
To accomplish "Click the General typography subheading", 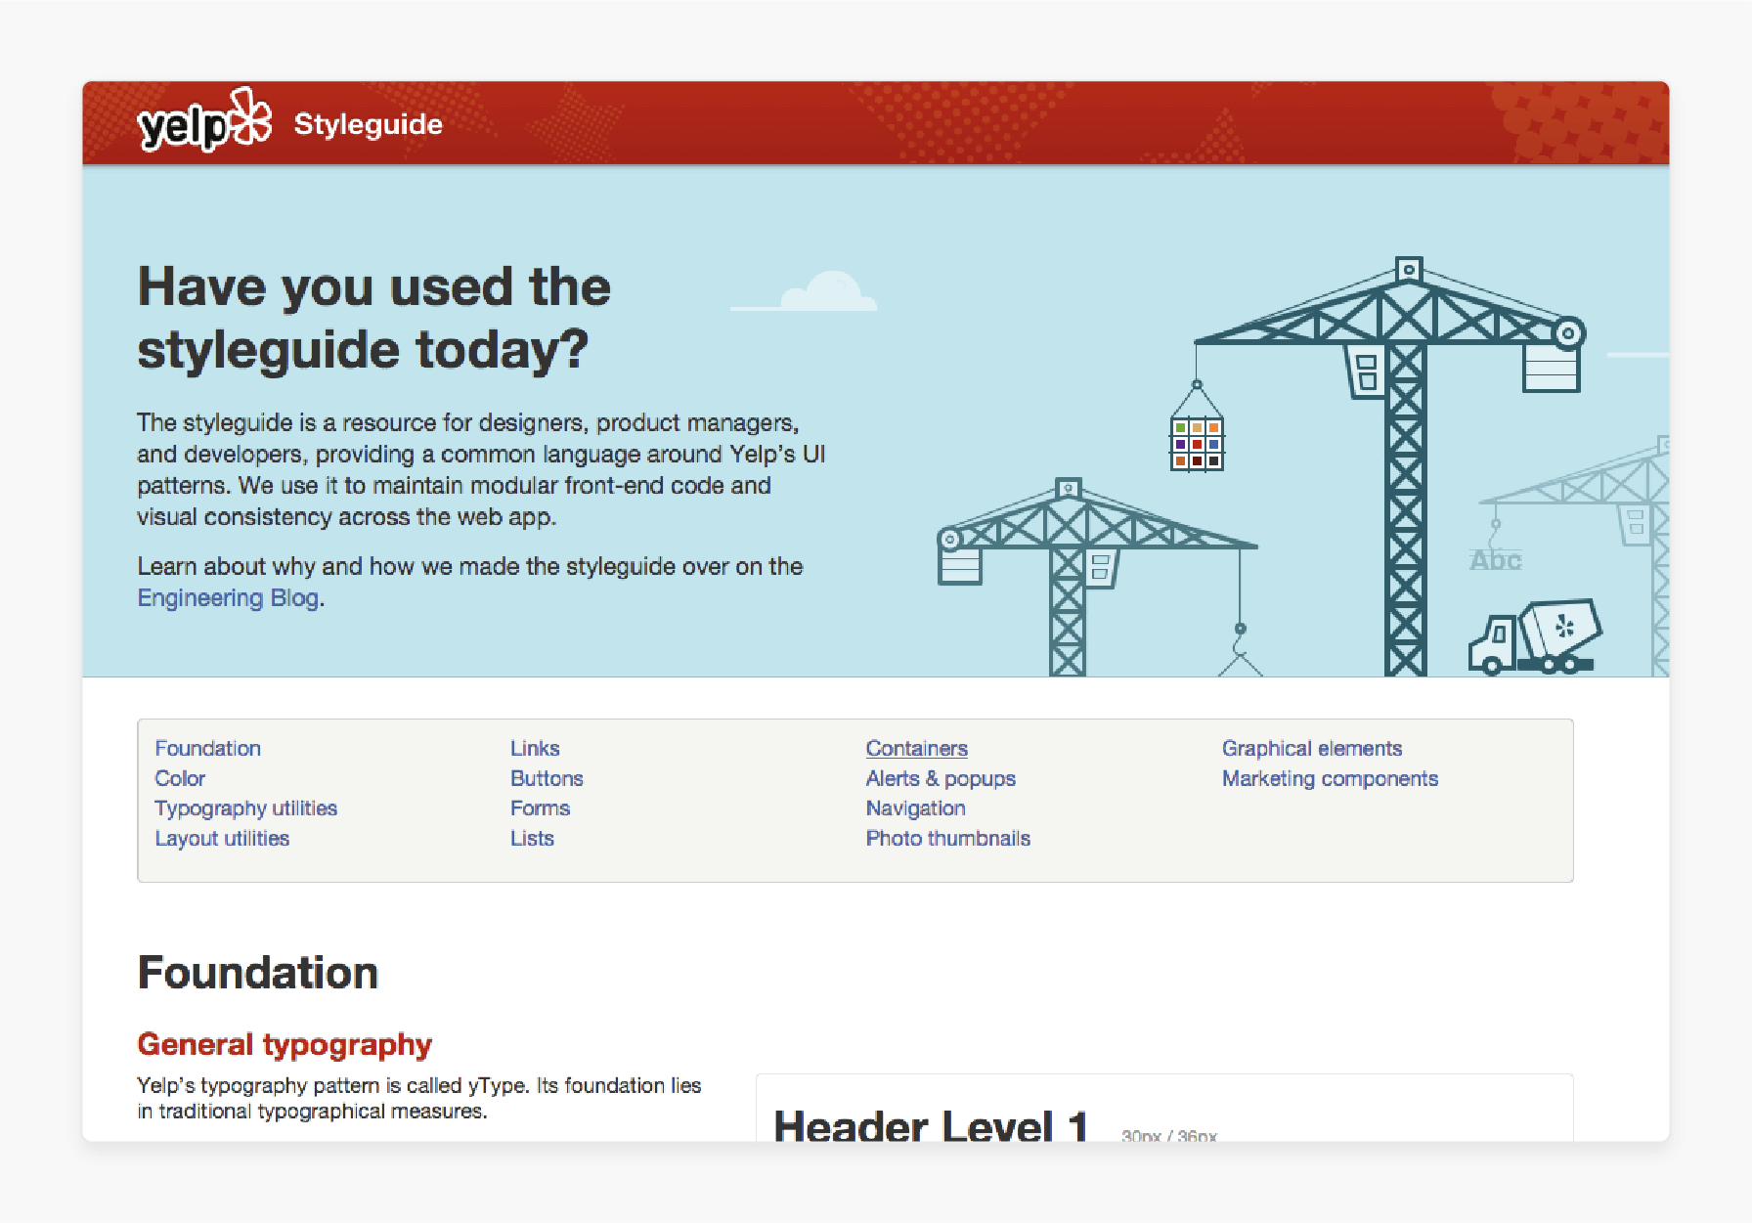I will click(285, 1044).
